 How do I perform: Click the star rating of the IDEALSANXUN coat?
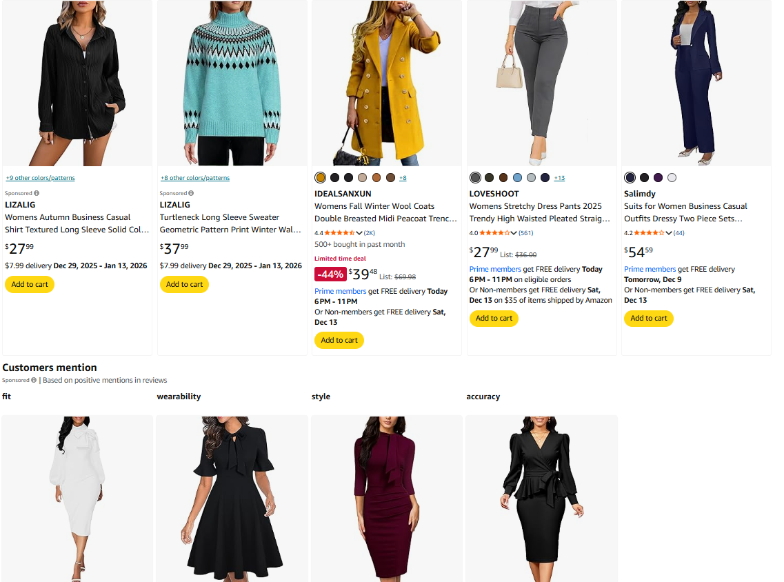click(x=339, y=233)
